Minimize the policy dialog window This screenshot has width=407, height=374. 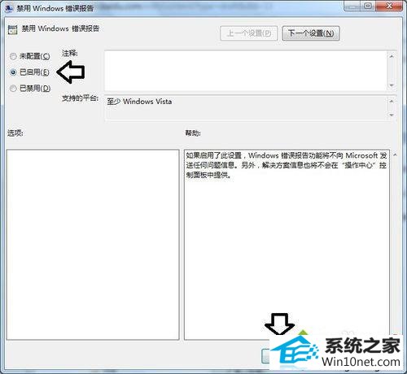[x=352, y=6]
